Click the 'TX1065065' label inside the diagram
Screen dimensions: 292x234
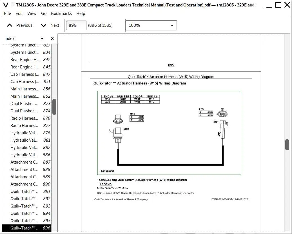pos(108,171)
